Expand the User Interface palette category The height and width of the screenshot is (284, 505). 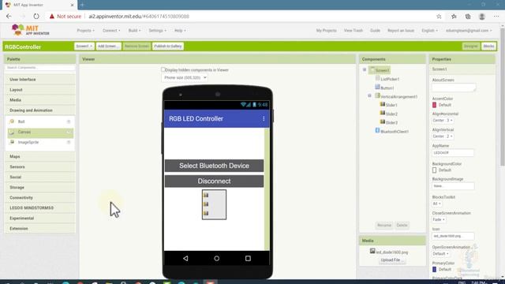40,79
